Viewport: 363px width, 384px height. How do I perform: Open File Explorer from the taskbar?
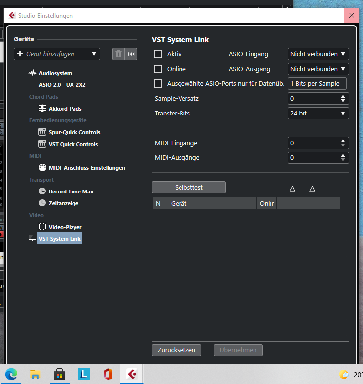(35, 374)
